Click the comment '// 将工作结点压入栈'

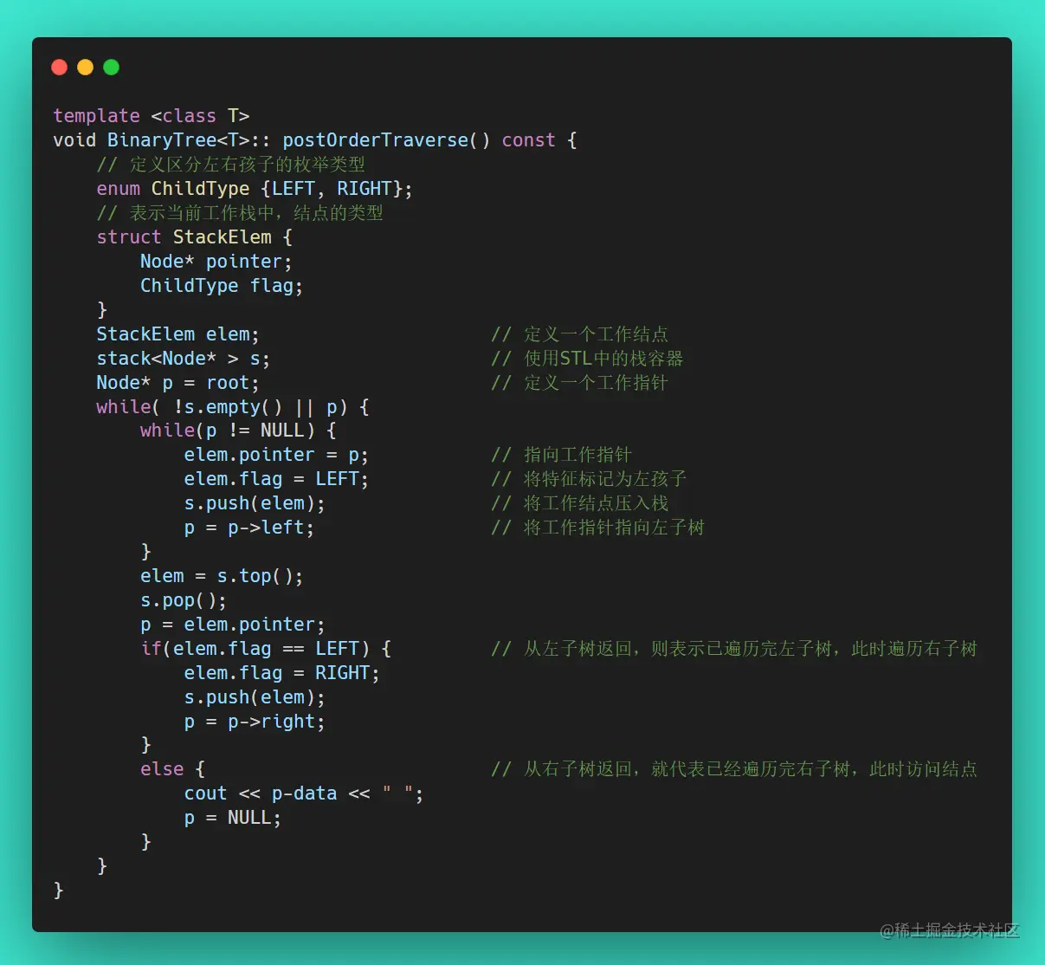(579, 503)
